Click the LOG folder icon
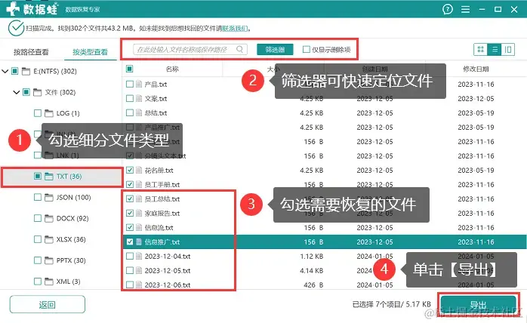This screenshot has height=323, width=527. (49, 113)
